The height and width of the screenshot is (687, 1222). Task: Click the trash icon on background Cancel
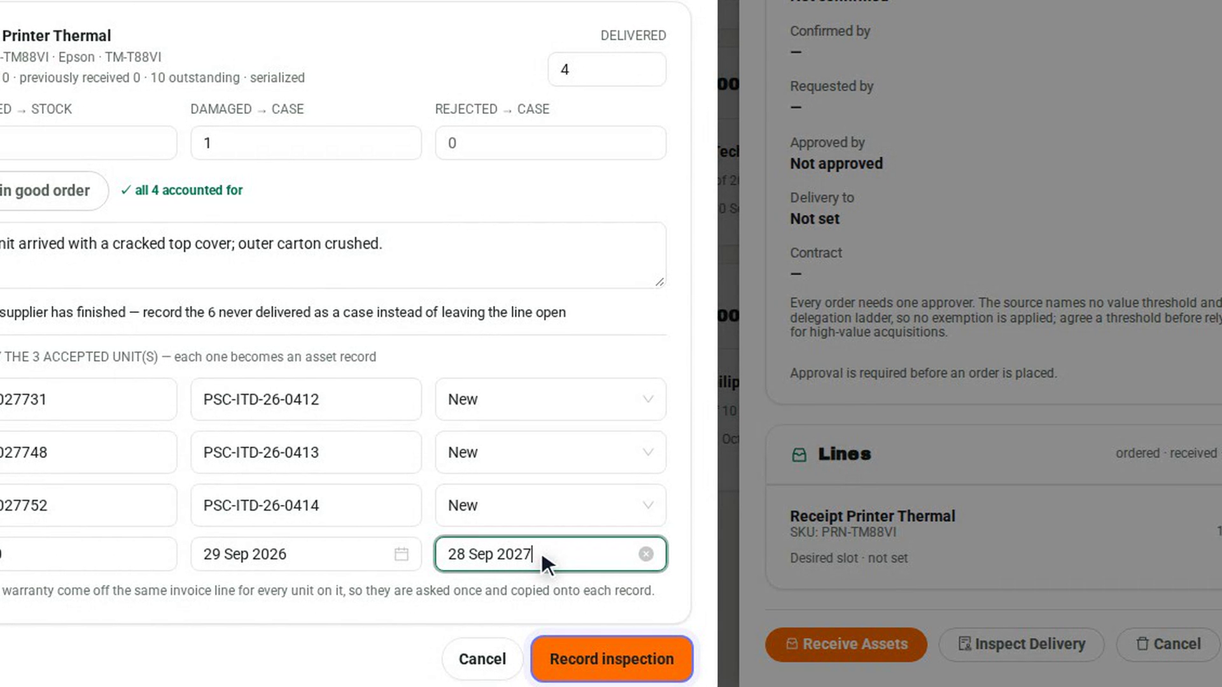(1142, 644)
